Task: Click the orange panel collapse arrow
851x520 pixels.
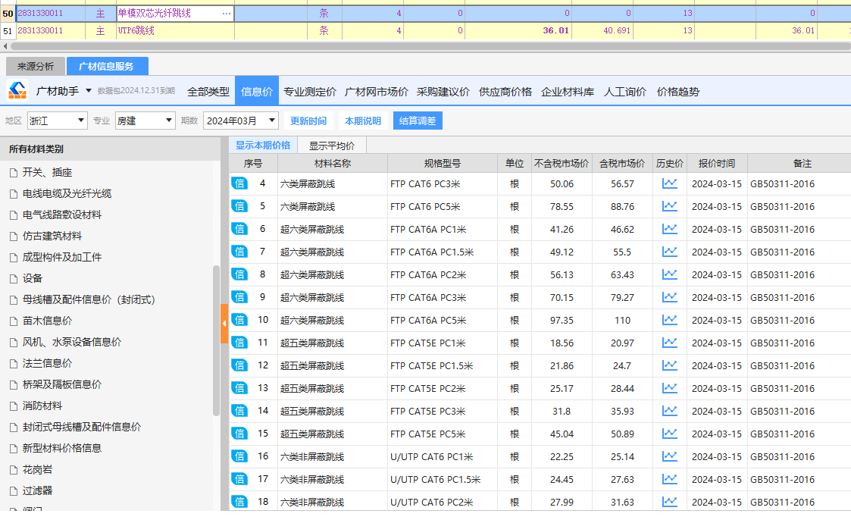Action: pyautogui.click(x=224, y=324)
